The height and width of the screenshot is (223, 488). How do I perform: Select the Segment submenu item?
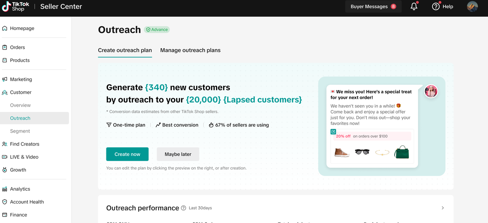pyautogui.click(x=20, y=131)
